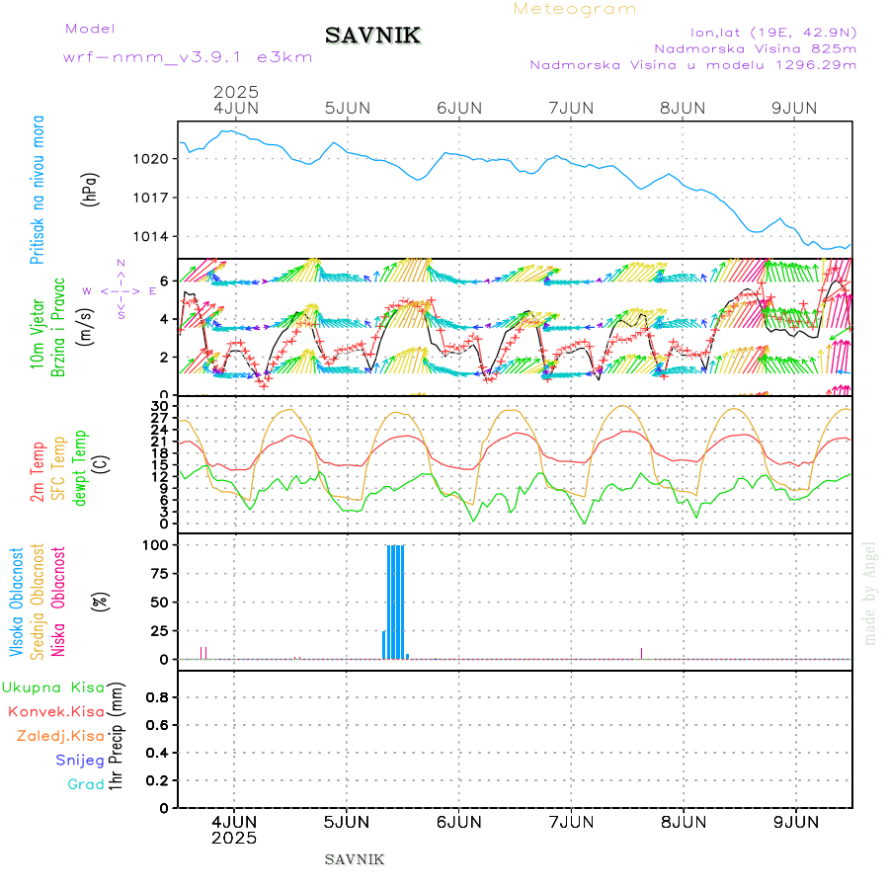The height and width of the screenshot is (889, 889).
Task: Click the wrf-nmm_v3.9.1 e3km model name
Action: tap(188, 57)
